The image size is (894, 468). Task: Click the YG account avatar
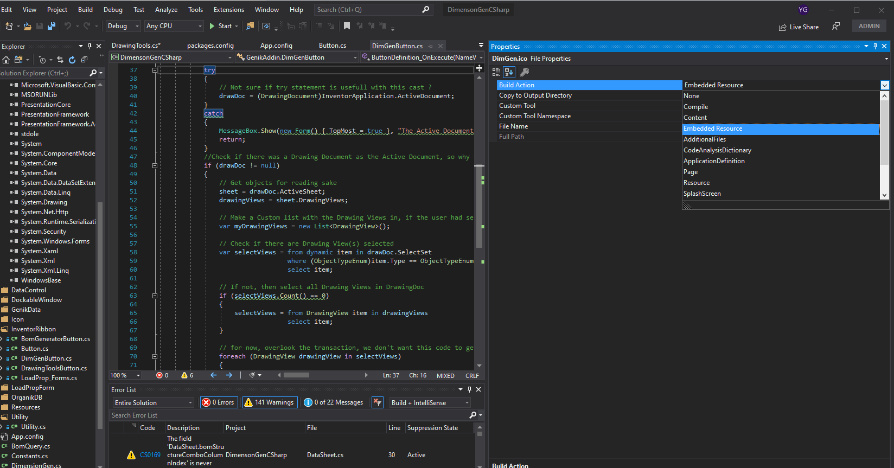point(803,10)
